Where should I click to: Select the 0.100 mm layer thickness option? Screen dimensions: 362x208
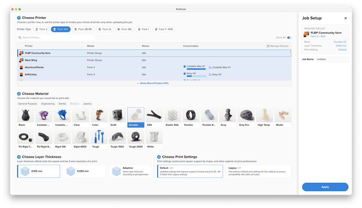[x=39, y=171]
